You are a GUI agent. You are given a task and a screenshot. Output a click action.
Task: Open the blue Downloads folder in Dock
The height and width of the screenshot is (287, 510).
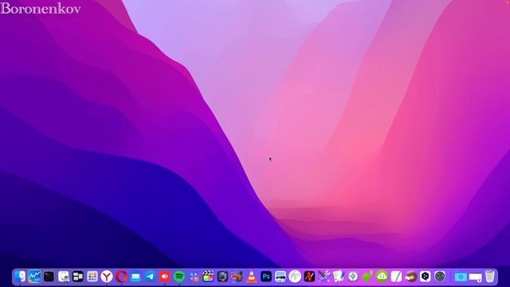[x=461, y=277]
